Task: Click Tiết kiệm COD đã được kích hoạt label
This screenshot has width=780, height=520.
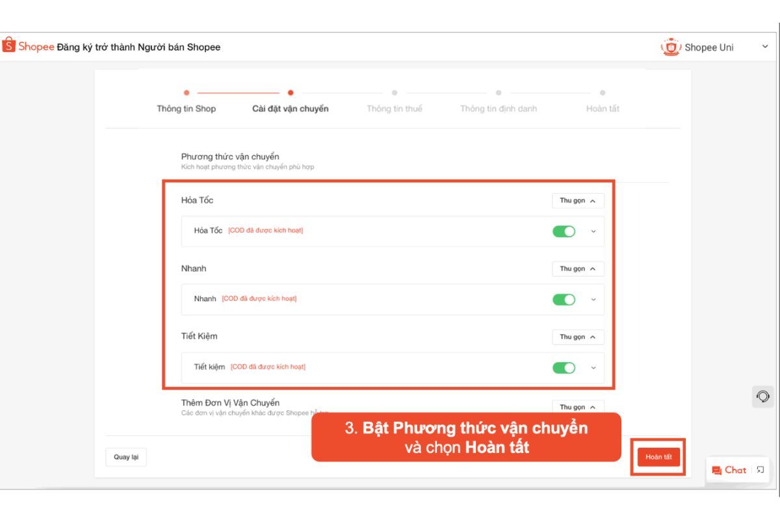Action: coord(268,367)
